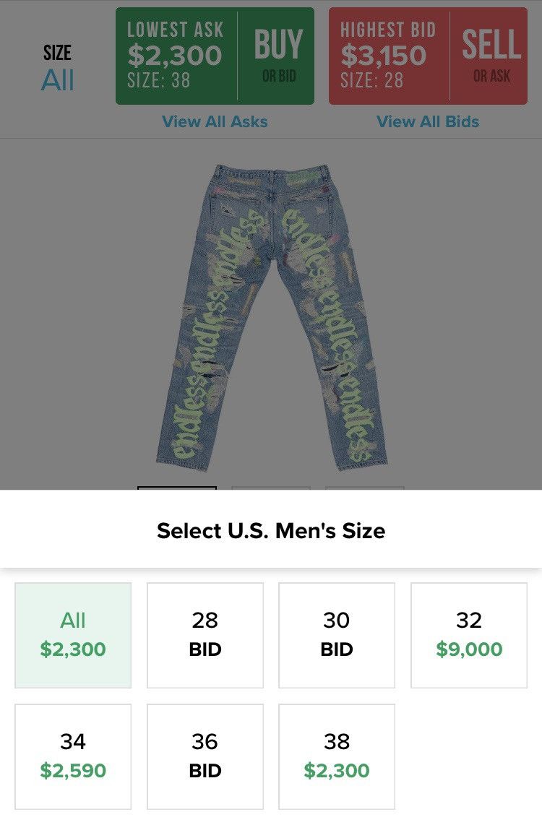Select the third product thumbnail below image

(x=365, y=488)
